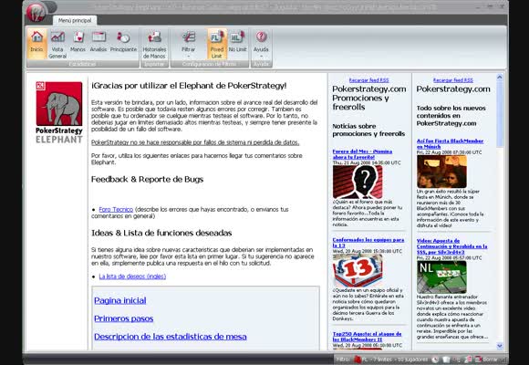Screen dimensions: 529x365
Task: Select the Manos cards icon
Action: pos(78,43)
